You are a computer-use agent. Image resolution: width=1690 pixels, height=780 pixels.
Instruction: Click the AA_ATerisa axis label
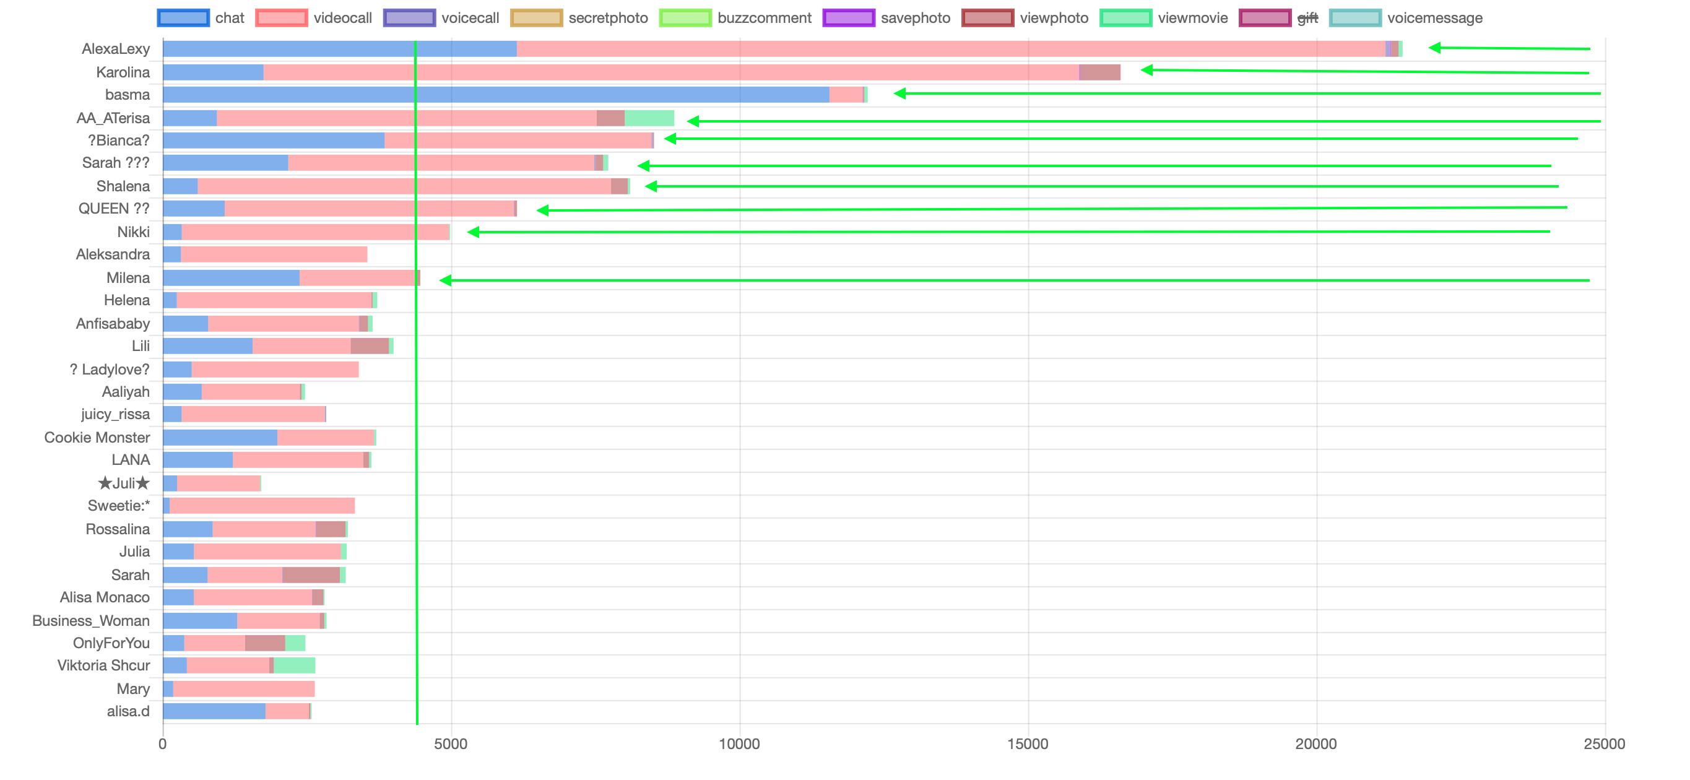pyautogui.click(x=113, y=118)
